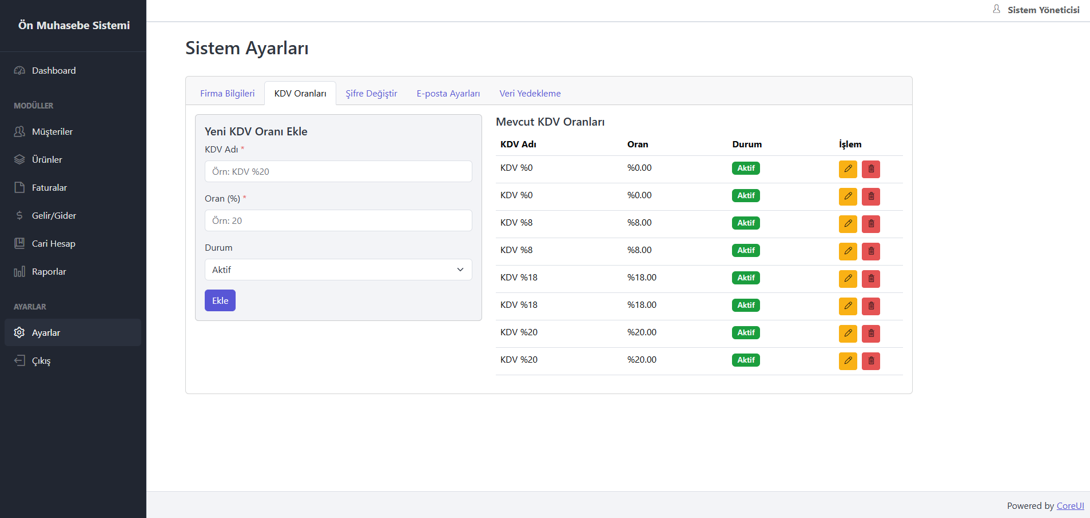Trash the last KDV %20 rate

pos(870,361)
